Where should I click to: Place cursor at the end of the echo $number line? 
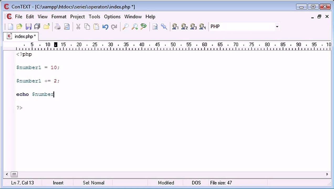54,94
